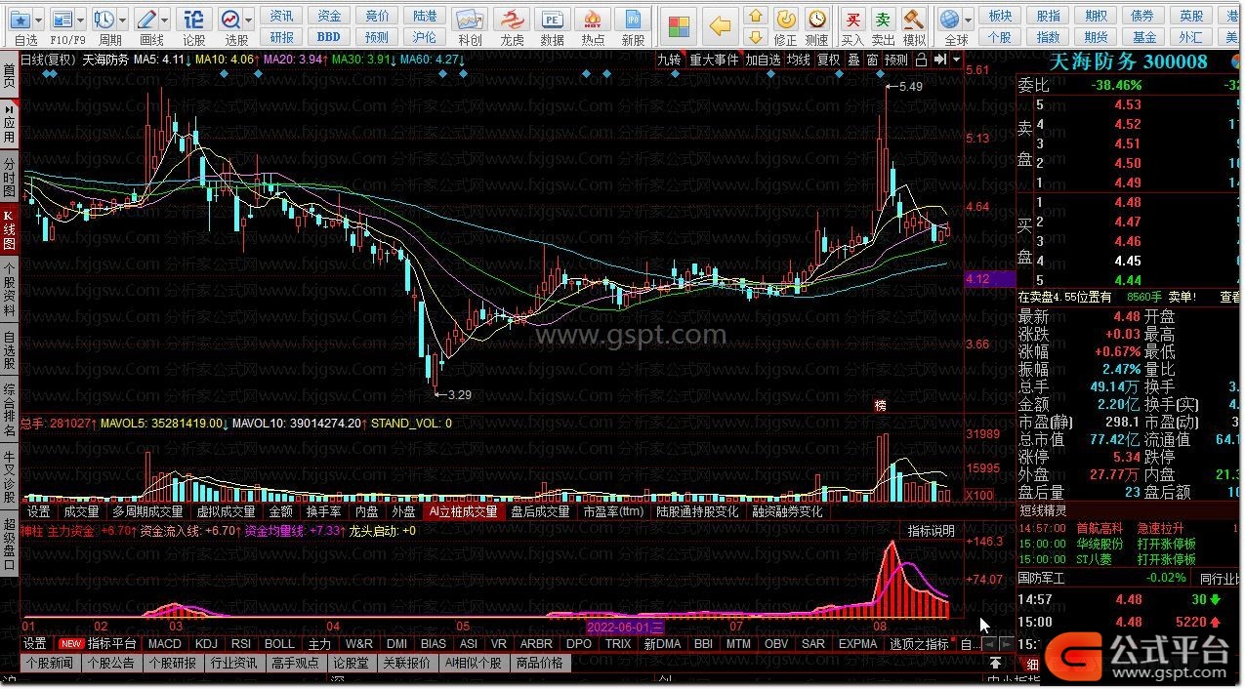Expand the 全球 globe dropdown arrow
The image size is (1245, 689).
tap(968, 20)
